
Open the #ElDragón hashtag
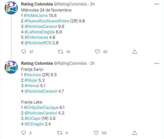point(34,124)
